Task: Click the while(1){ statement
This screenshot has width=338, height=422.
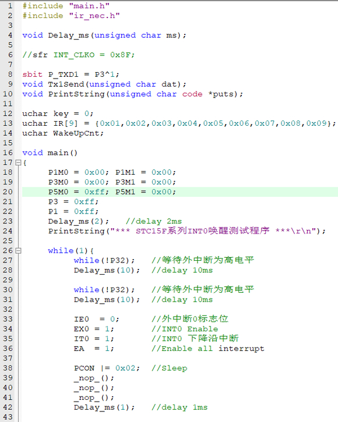Action: click(71, 250)
